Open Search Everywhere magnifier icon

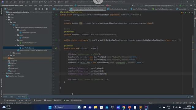191,5
